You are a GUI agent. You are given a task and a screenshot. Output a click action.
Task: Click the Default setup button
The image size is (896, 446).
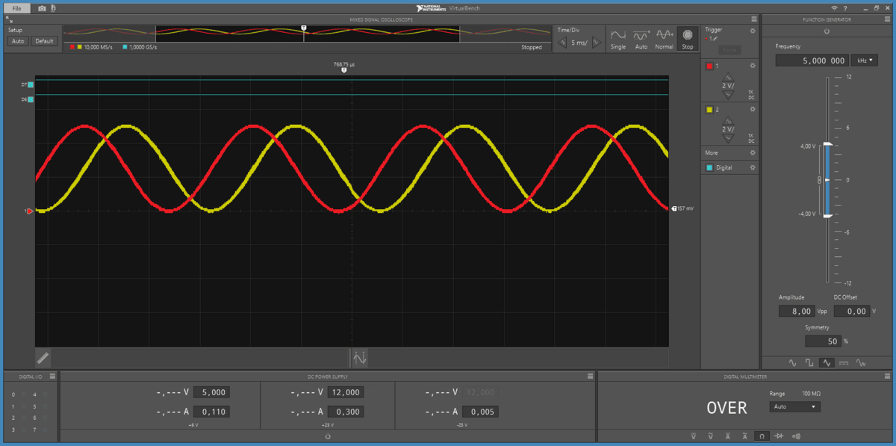click(44, 41)
